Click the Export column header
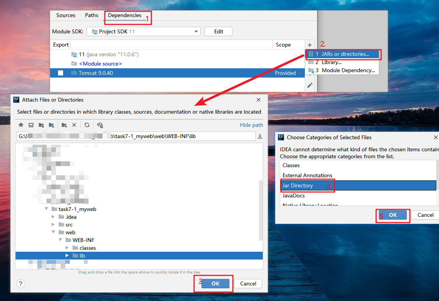439x301 pixels. 61,45
